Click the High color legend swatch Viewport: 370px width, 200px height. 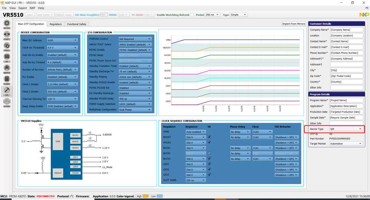point(146,196)
